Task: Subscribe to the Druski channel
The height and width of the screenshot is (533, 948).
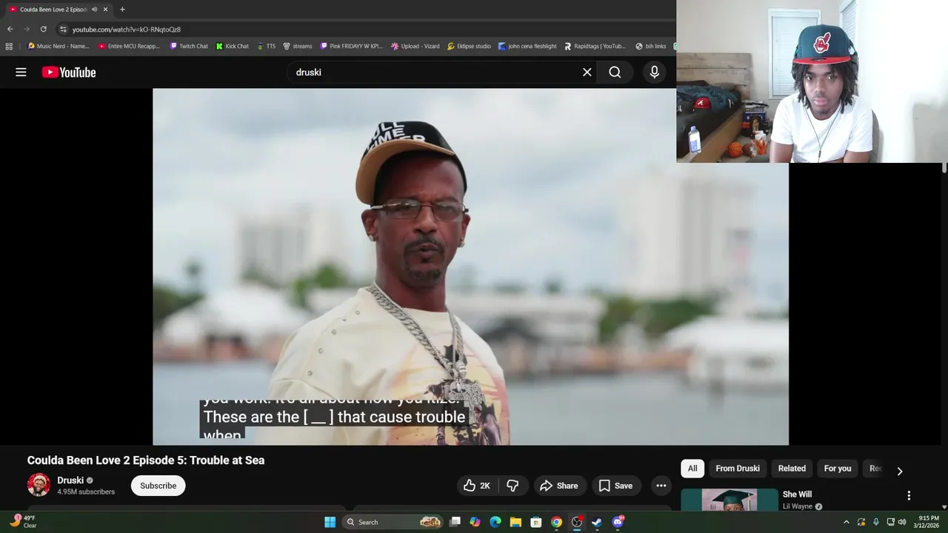Action: click(x=158, y=486)
